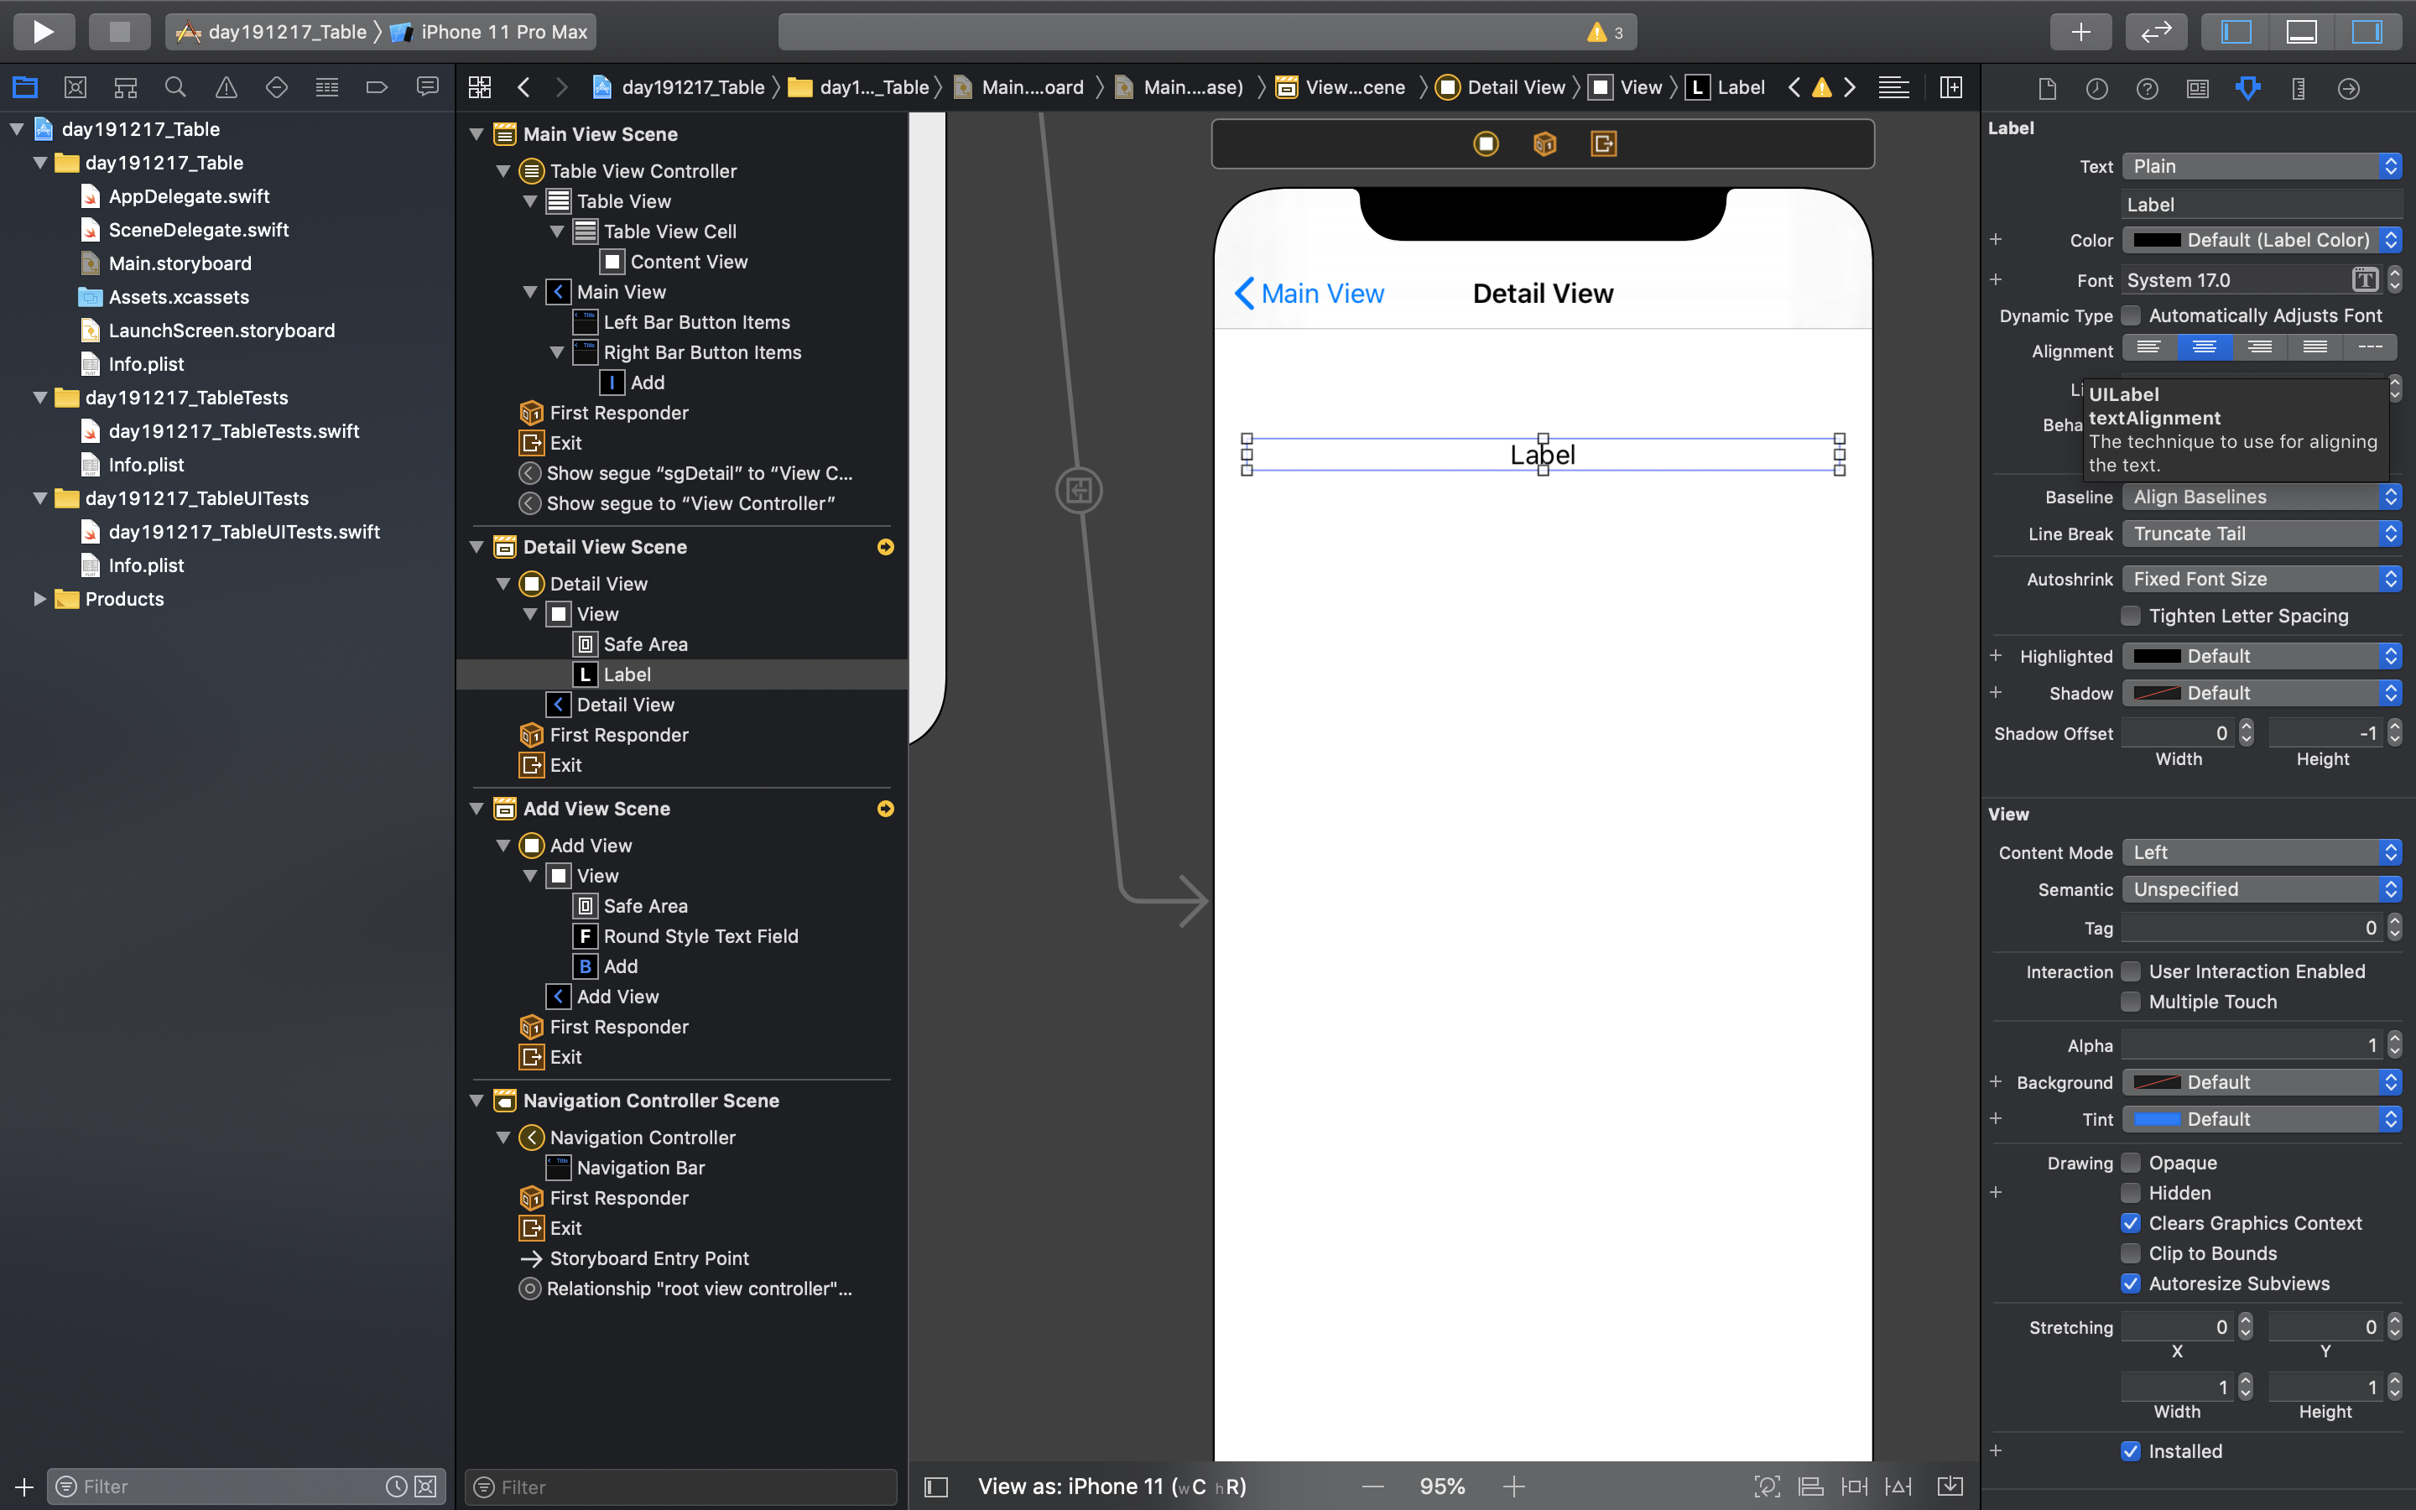Collapse the Add View Scene disclosure triangle

point(477,809)
